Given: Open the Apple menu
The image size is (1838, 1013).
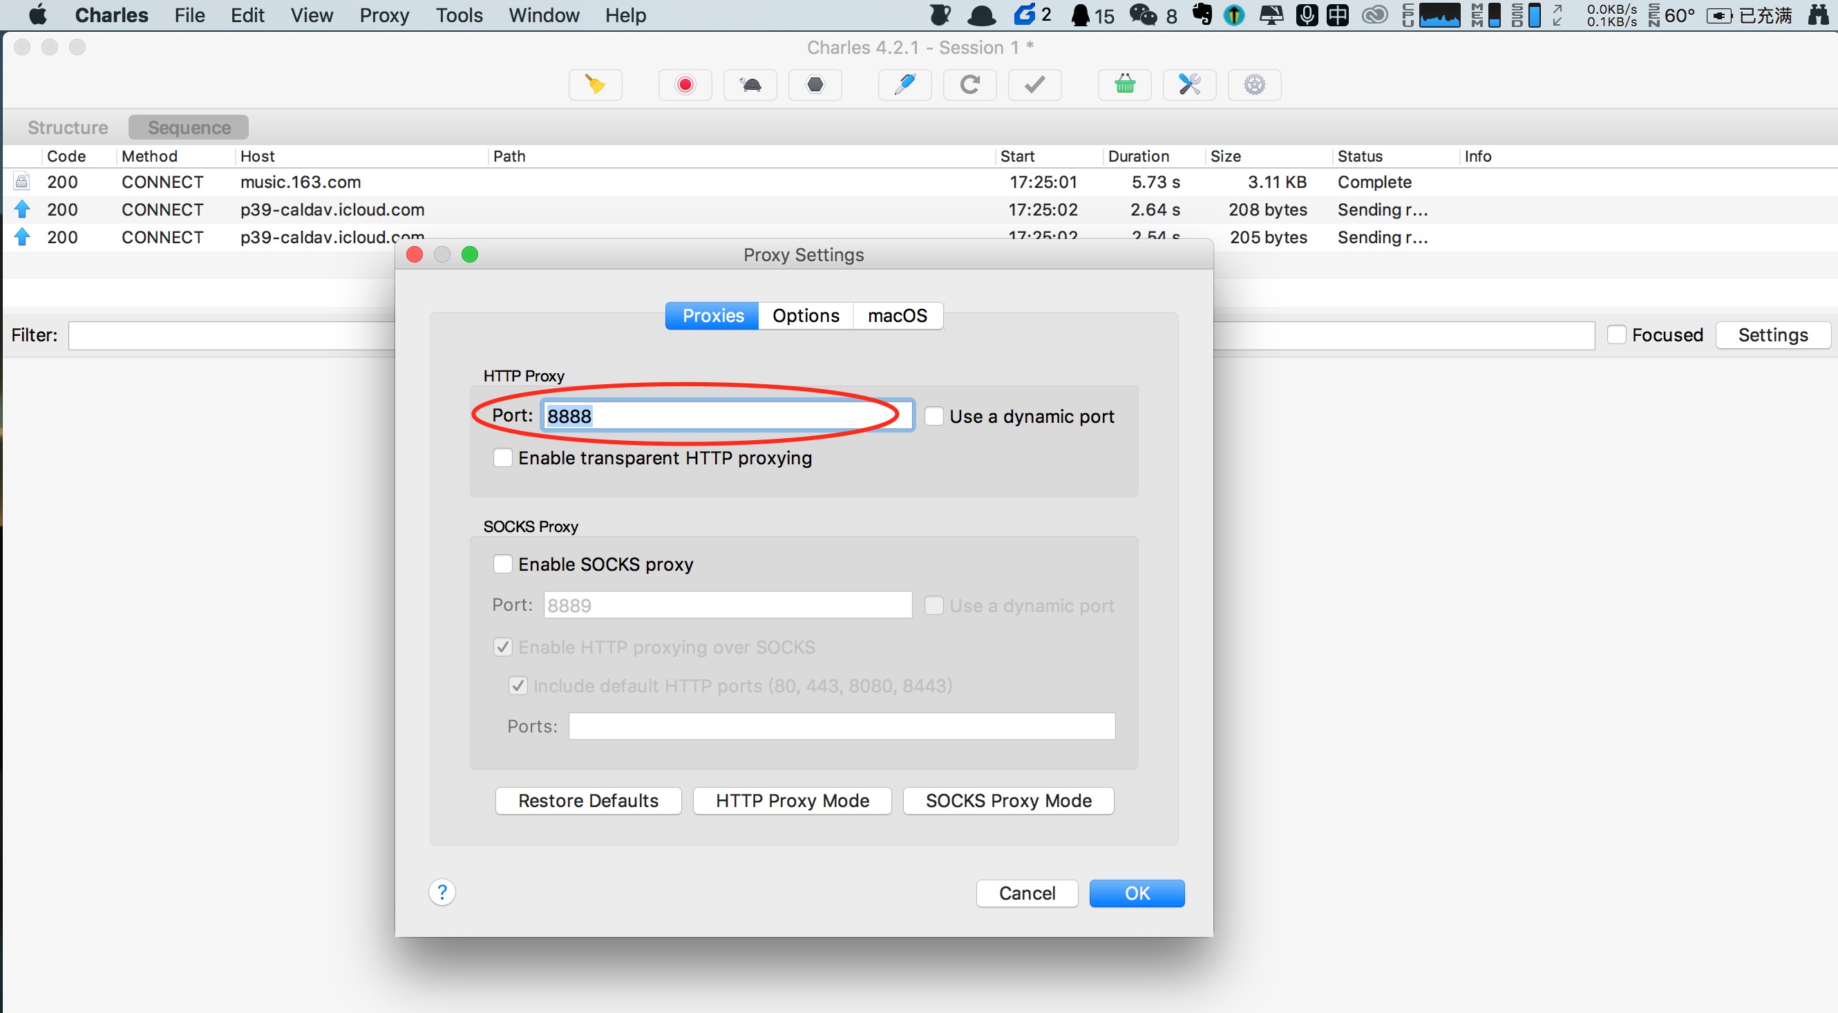Looking at the screenshot, I should coord(37,15).
